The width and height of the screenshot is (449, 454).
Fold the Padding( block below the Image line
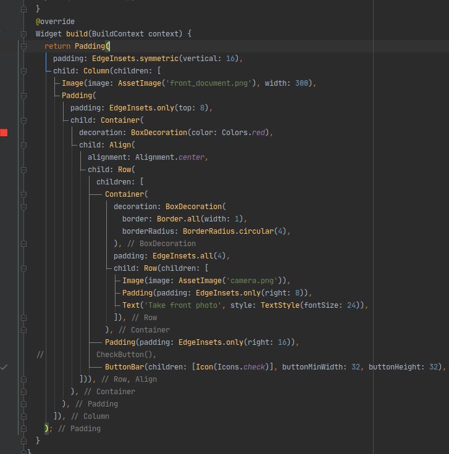23,96
